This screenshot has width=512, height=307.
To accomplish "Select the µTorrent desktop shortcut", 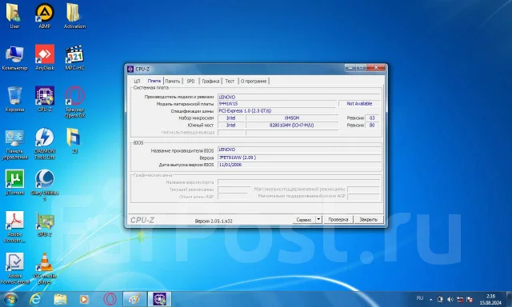I will [x=14, y=182].
